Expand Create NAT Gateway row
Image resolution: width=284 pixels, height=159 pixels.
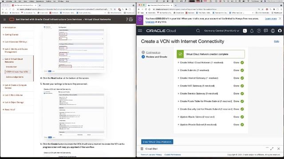(x=196, y=86)
